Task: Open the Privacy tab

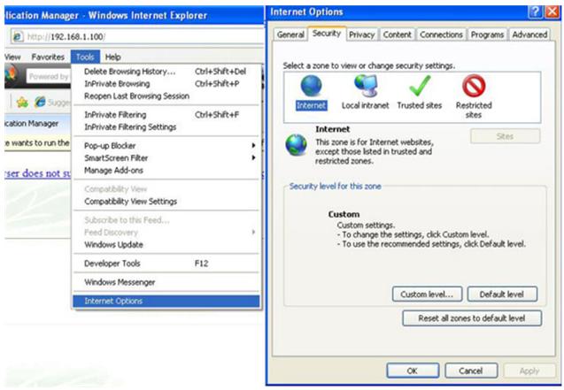Action: click(361, 34)
